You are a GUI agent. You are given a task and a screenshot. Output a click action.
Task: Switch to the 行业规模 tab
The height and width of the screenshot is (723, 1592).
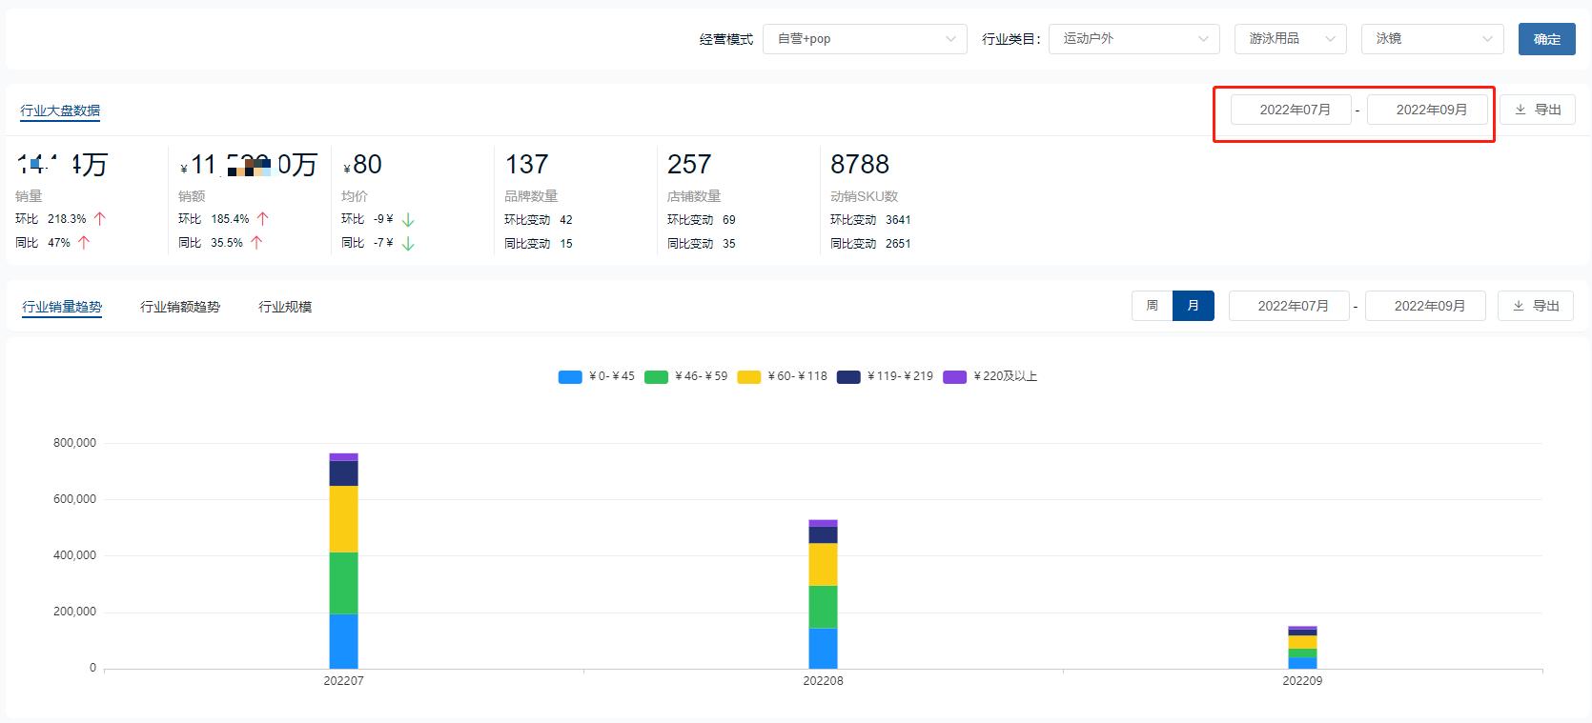tap(285, 307)
